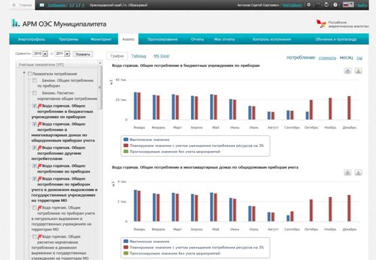The width and height of the screenshot is (376, 260).
Task: Open the 2011 compare year dropdown
Action: pyautogui.click(x=62, y=54)
